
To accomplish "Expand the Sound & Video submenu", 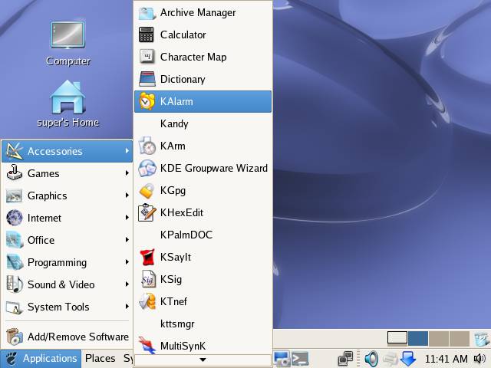I will coord(61,284).
